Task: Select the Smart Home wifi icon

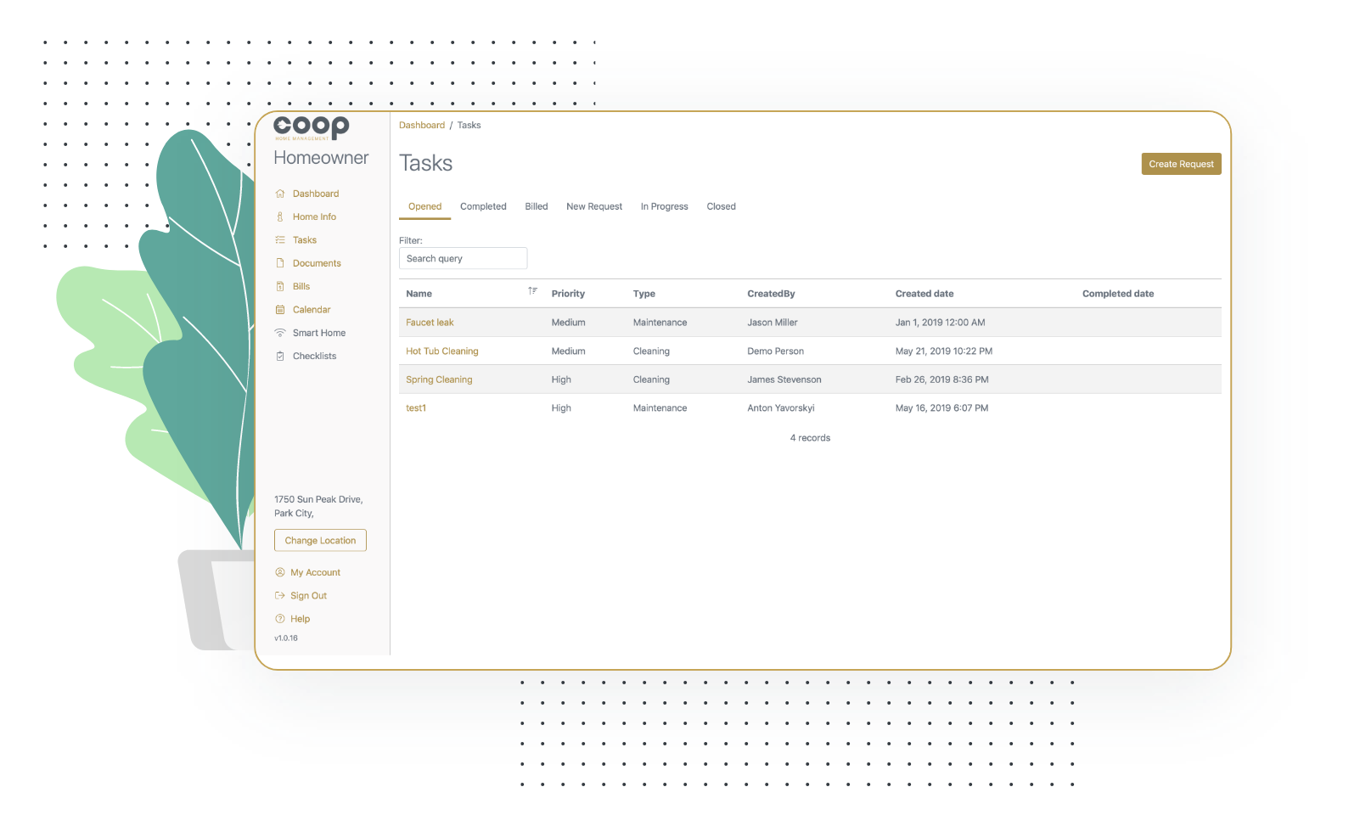Action: point(280,333)
